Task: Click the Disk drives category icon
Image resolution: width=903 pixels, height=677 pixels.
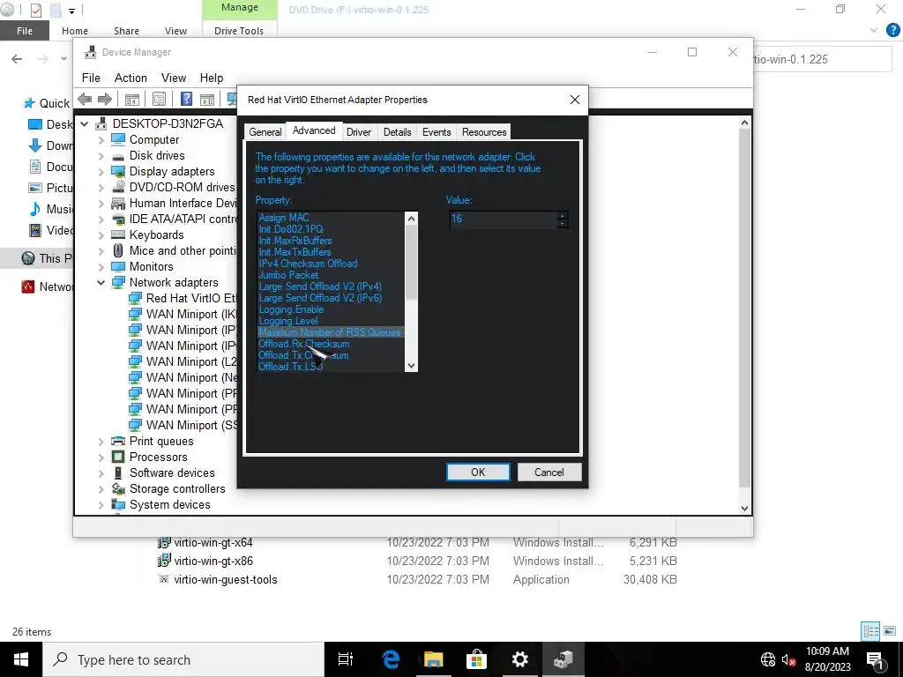Action: 118,156
